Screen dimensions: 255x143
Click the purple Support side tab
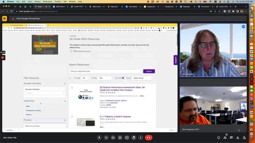click(x=175, y=60)
